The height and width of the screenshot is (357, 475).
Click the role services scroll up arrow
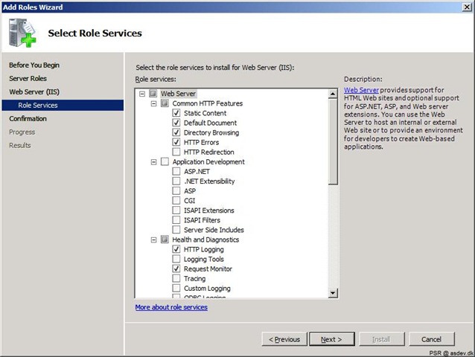click(333, 94)
